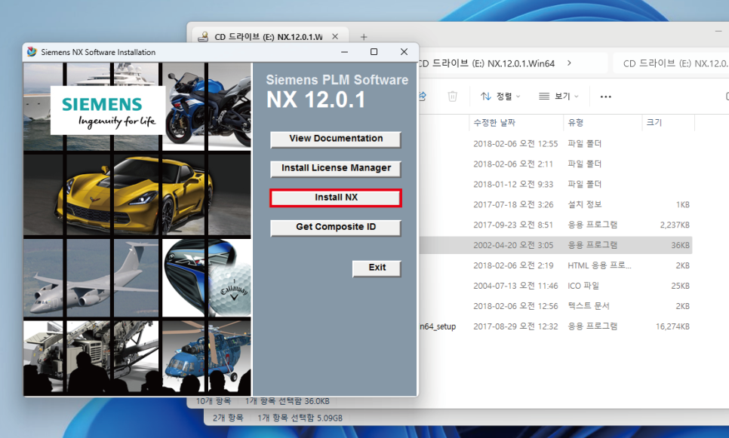This screenshot has height=438, width=729.
Task: Open Install License Manager
Action: 336,168
